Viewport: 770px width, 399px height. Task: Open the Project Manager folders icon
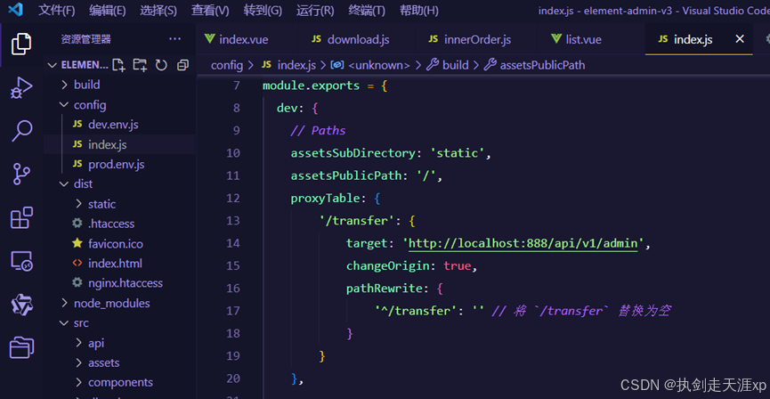coord(21,348)
